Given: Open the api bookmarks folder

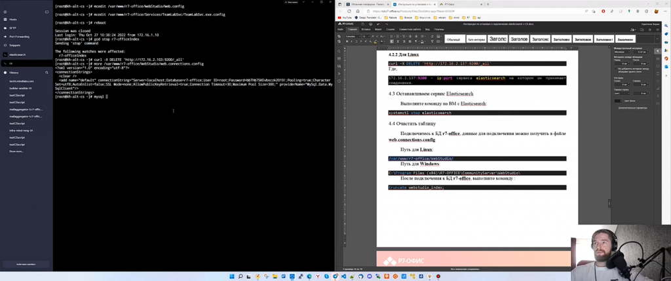Looking at the screenshot, I should 477,18.
